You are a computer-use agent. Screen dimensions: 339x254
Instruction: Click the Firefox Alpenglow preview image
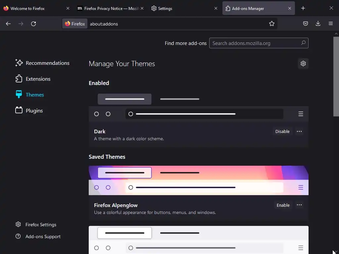point(199,180)
